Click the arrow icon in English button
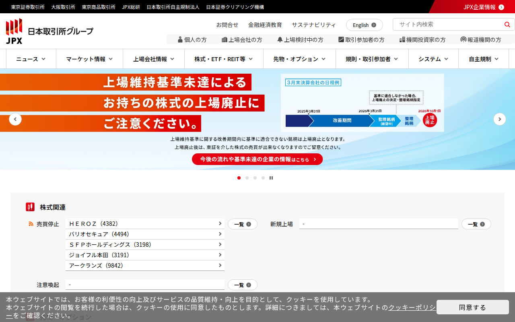515x322 pixels. [374, 25]
